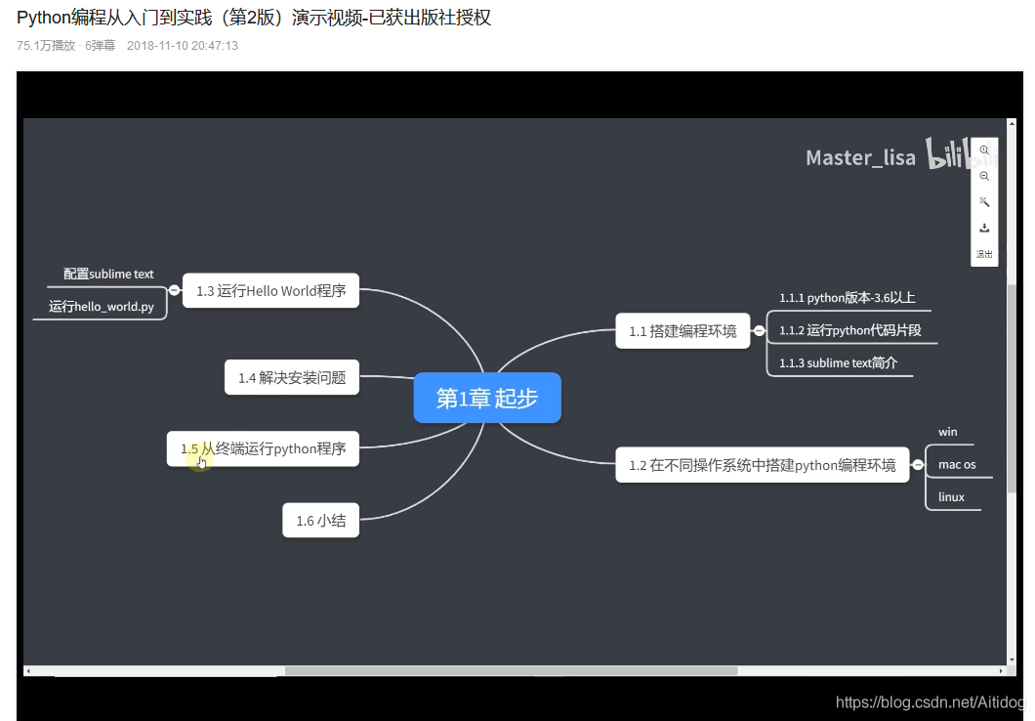The width and height of the screenshot is (1035, 721).
Task: Select node 1.2 在不同操作系统中搭建python编程环境
Action: pos(762,465)
